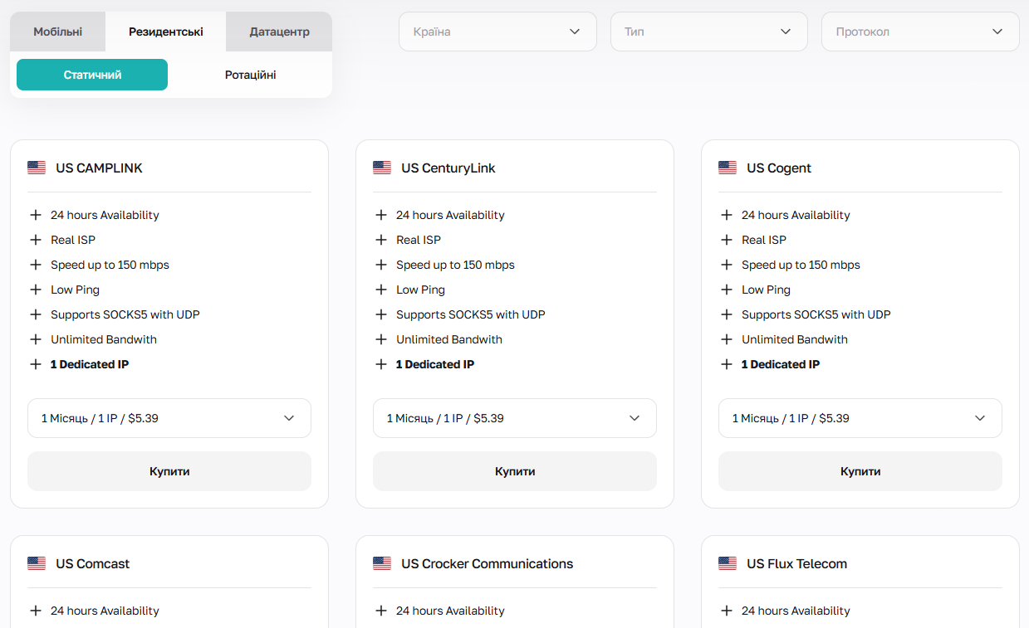The height and width of the screenshot is (628, 1029).
Task: Click the flag icon beside US Flux Telecom
Action: pyautogui.click(x=728, y=563)
